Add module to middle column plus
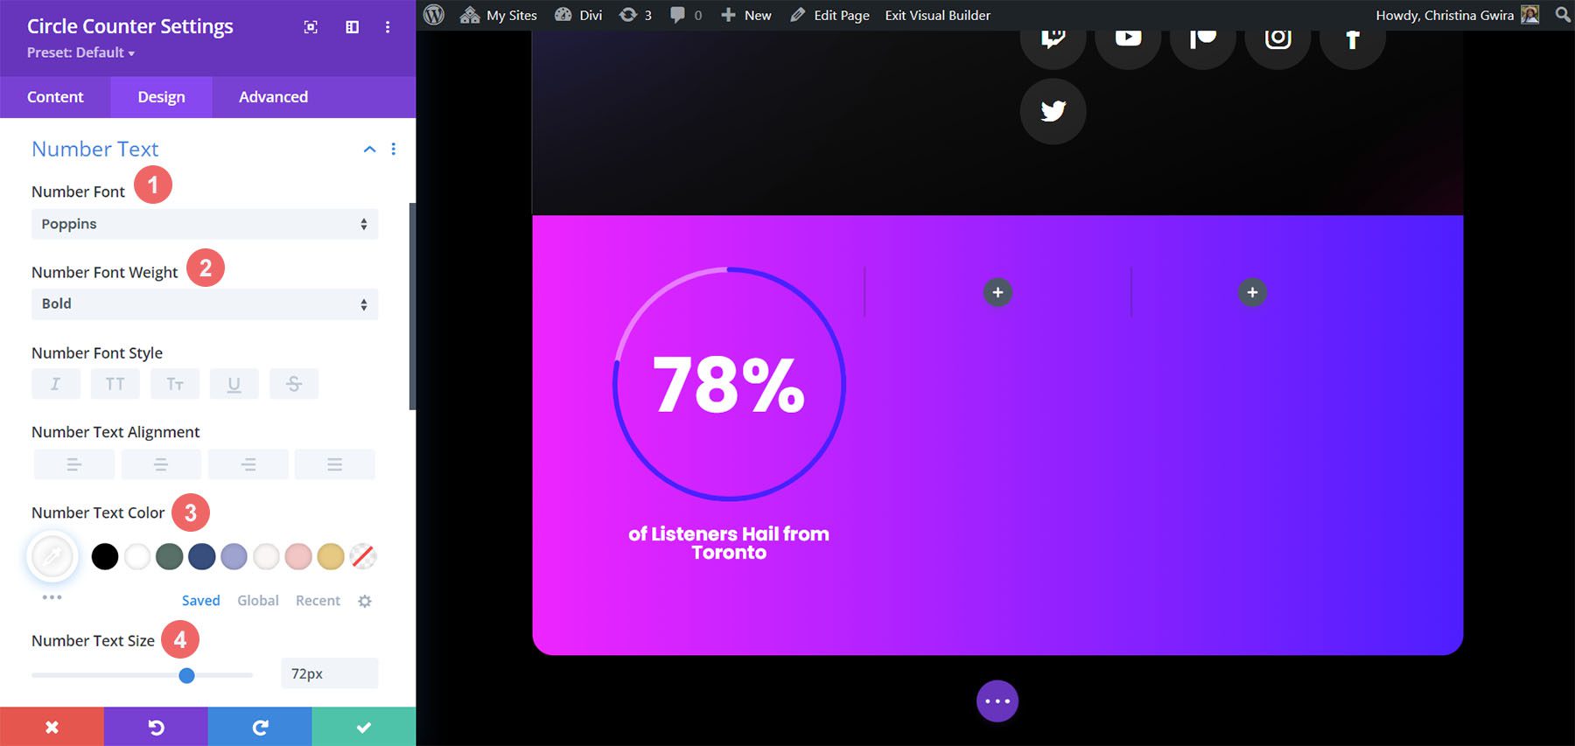The width and height of the screenshot is (1575, 746). point(997,292)
